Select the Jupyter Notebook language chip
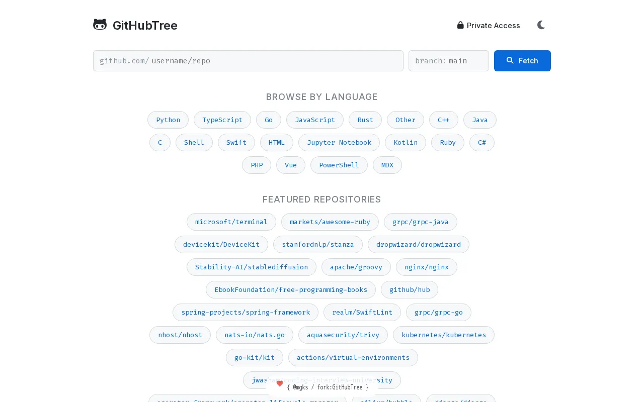The image size is (644, 402). [x=339, y=142]
